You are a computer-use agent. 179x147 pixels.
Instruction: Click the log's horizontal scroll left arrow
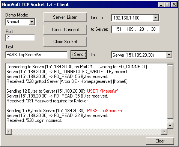pyautogui.click(x=9, y=132)
